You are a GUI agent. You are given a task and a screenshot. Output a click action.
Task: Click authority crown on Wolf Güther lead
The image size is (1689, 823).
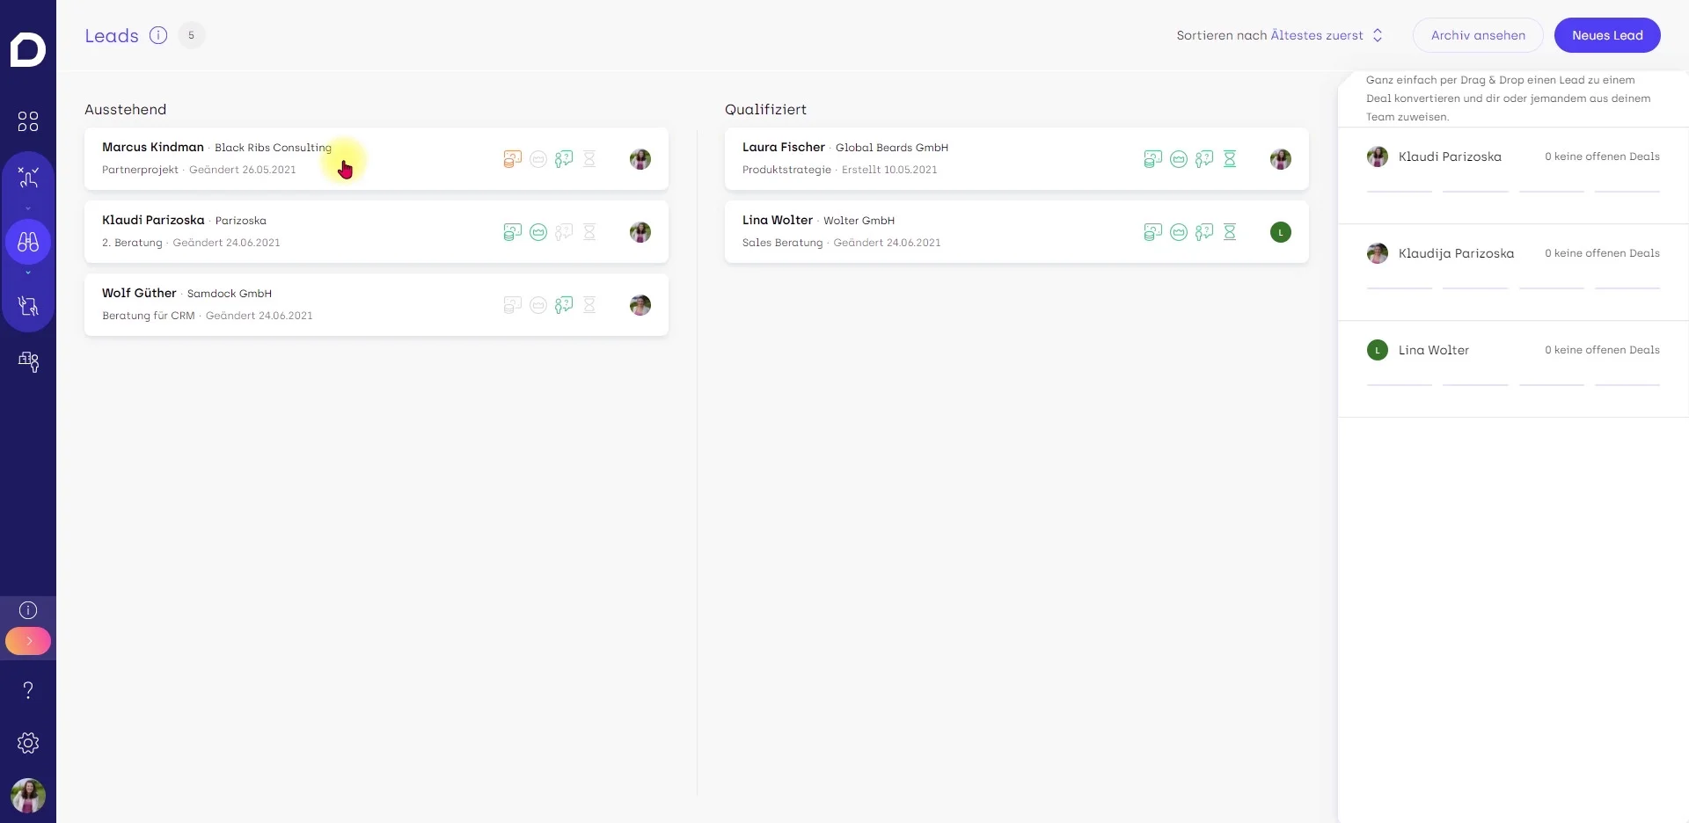click(538, 305)
